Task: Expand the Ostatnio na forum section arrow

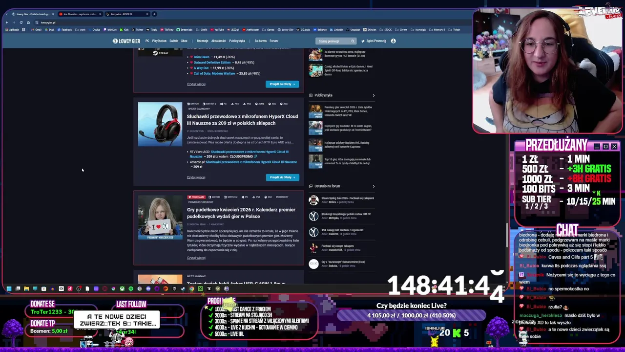Action: click(x=374, y=186)
